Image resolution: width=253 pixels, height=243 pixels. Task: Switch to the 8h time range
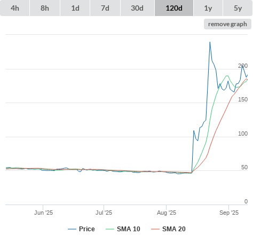pyautogui.click(x=45, y=8)
